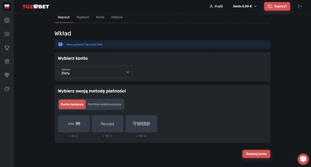Open the ticket icon in sidebar
The height and width of the screenshot is (167, 311).
point(7,34)
